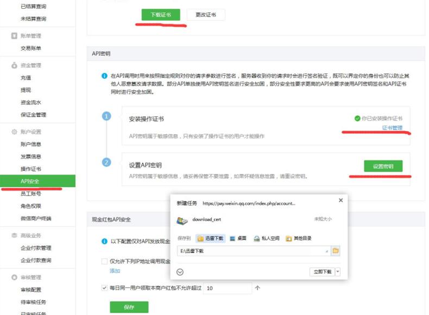Click the green 下载证书 button
Image resolution: width=429 pixels, height=315 pixels.
pyautogui.click(x=161, y=15)
